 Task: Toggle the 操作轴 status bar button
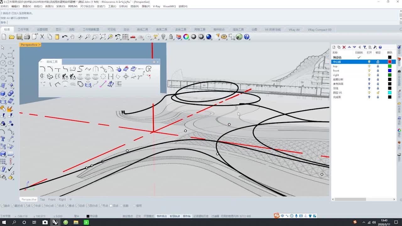(187, 216)
